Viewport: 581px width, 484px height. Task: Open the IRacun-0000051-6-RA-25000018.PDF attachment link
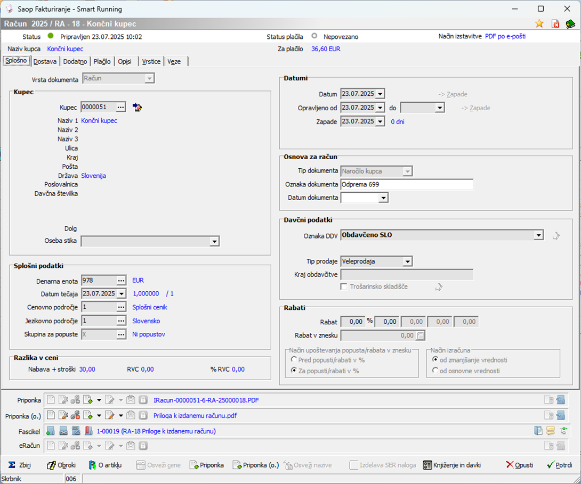206,400
